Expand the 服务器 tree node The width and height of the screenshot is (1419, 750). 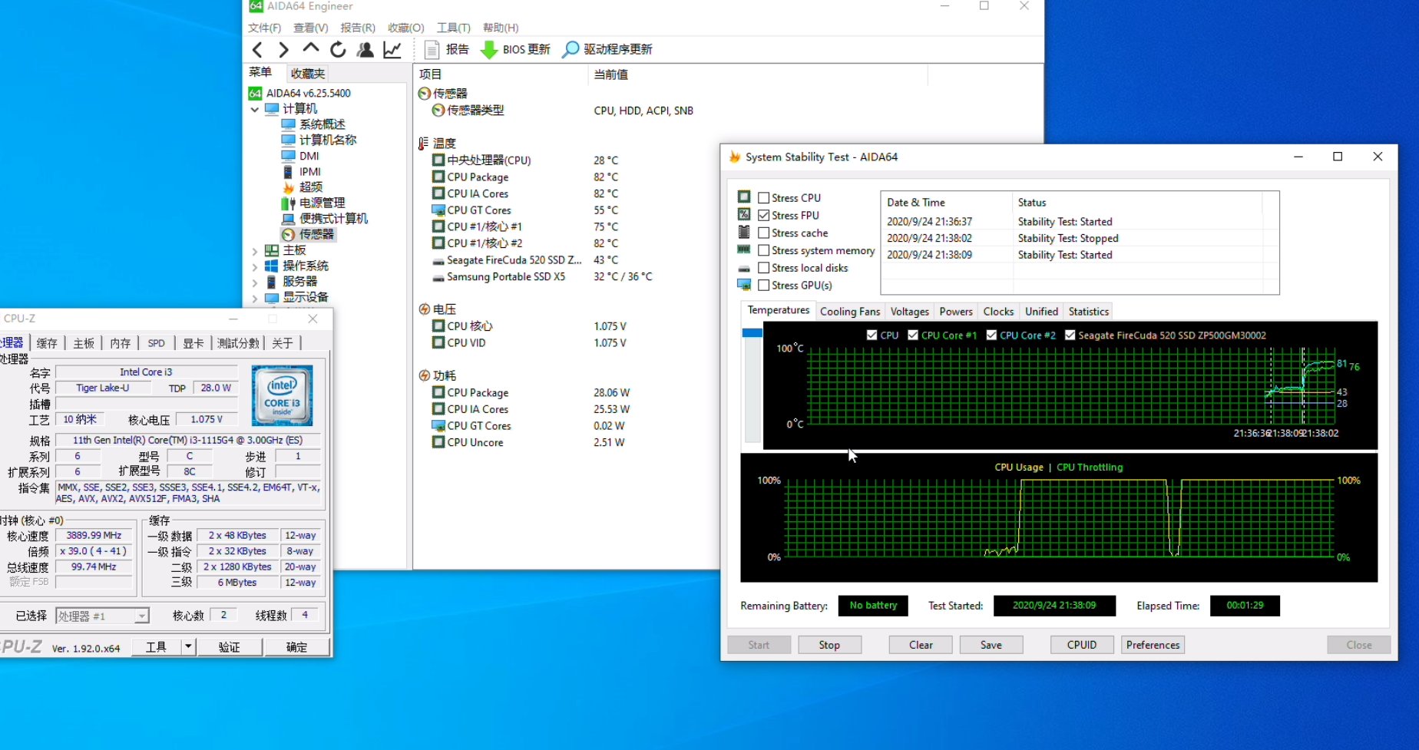255,282
